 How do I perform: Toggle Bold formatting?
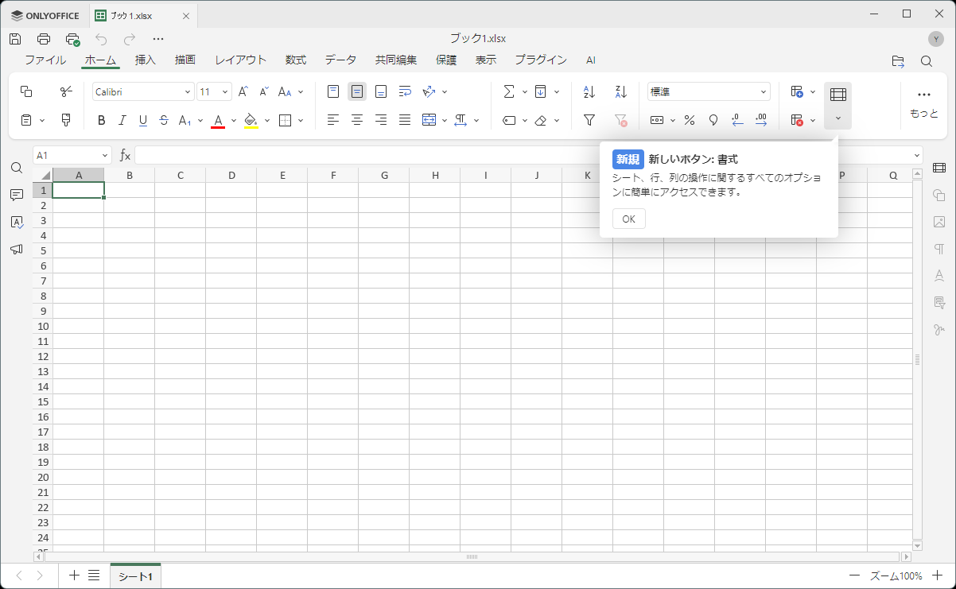[101, 120]
